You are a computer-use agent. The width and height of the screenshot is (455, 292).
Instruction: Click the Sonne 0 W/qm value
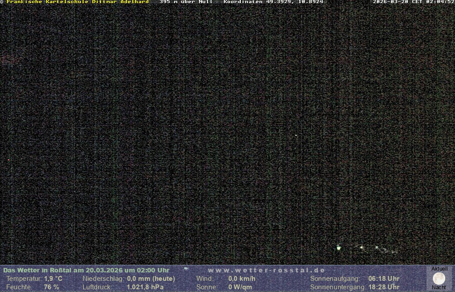(x=240, y=287)
